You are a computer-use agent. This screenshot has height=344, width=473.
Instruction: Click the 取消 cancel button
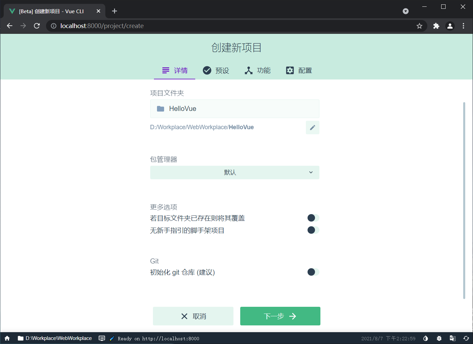pyautogui.click(x=193, y=316)
